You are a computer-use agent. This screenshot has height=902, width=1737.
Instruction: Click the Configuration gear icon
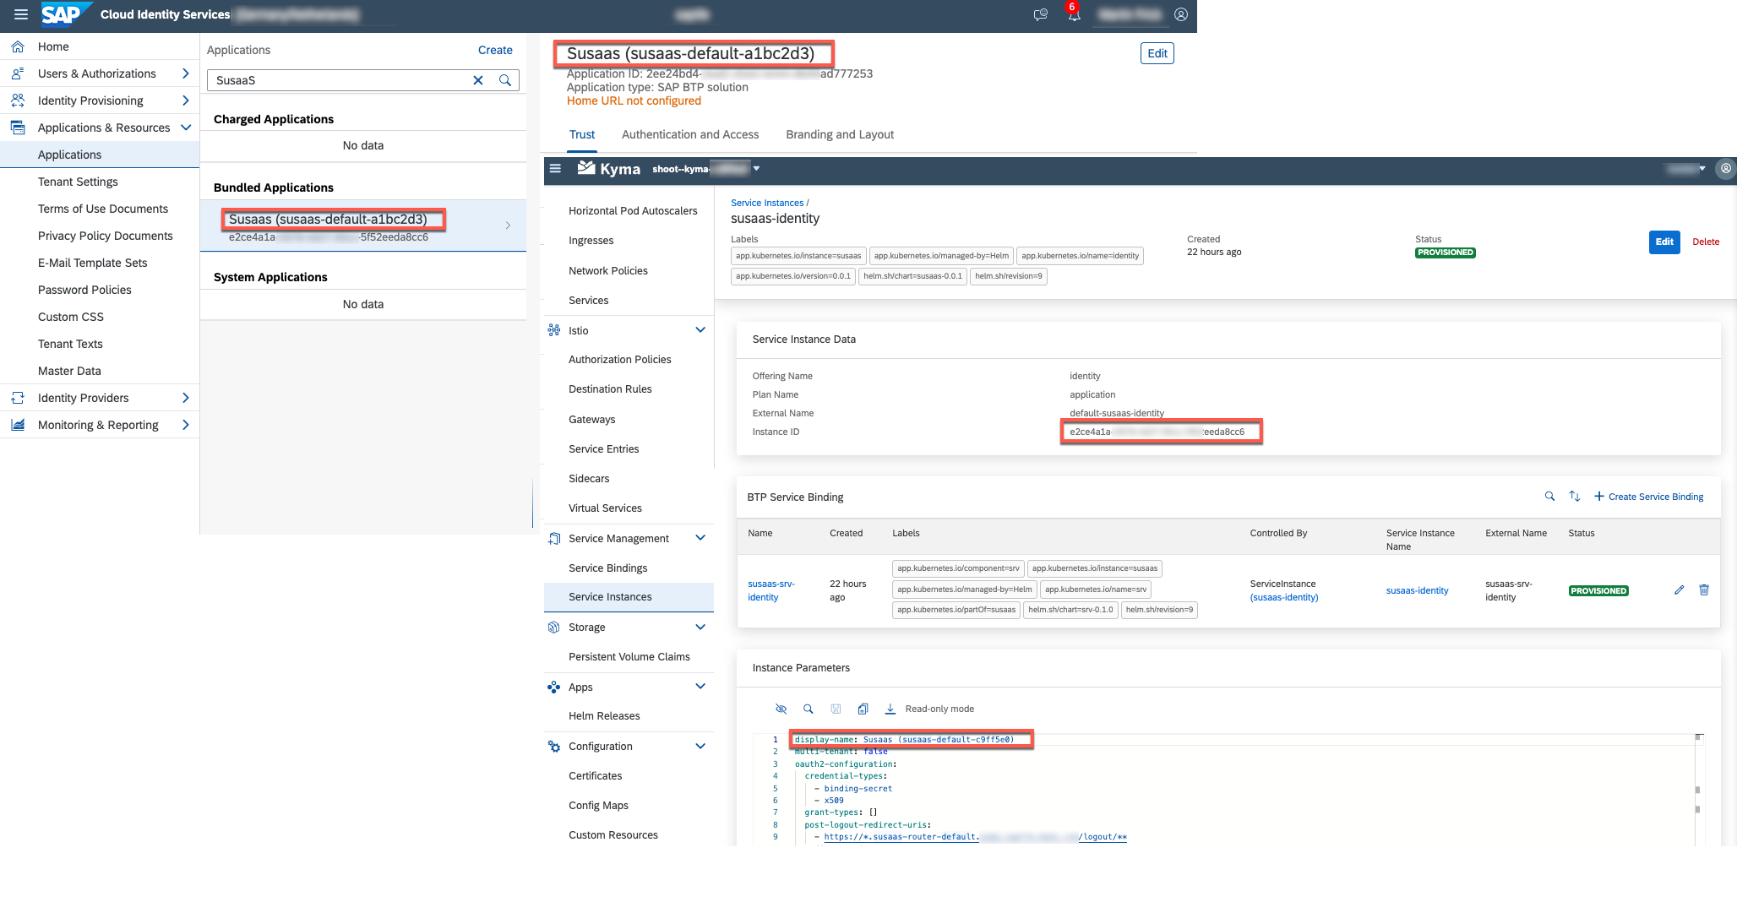(554, 746)
